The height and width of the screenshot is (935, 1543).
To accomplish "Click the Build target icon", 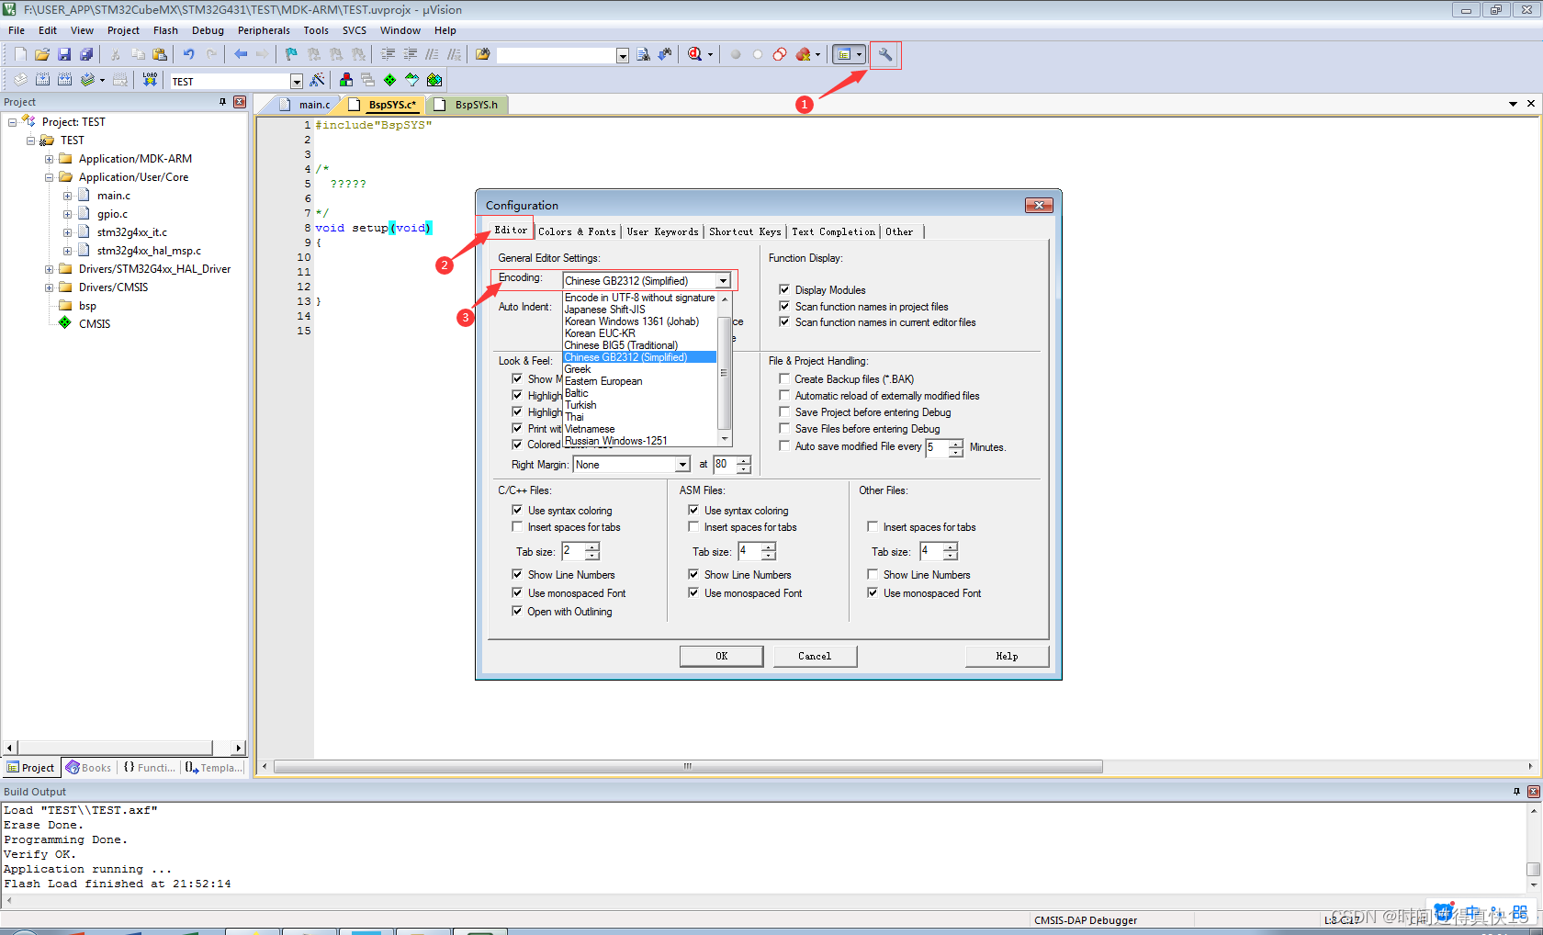I will (42, 80).
